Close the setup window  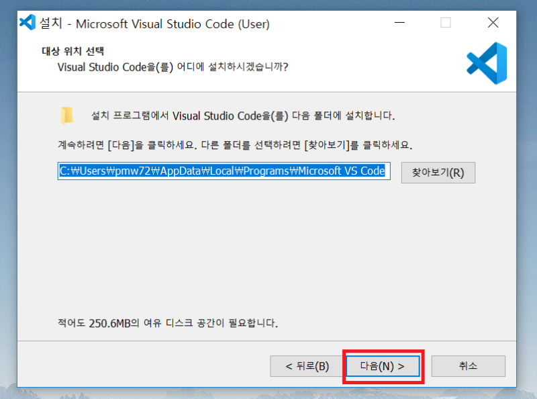pyautogui.click(x=493, y=23)
